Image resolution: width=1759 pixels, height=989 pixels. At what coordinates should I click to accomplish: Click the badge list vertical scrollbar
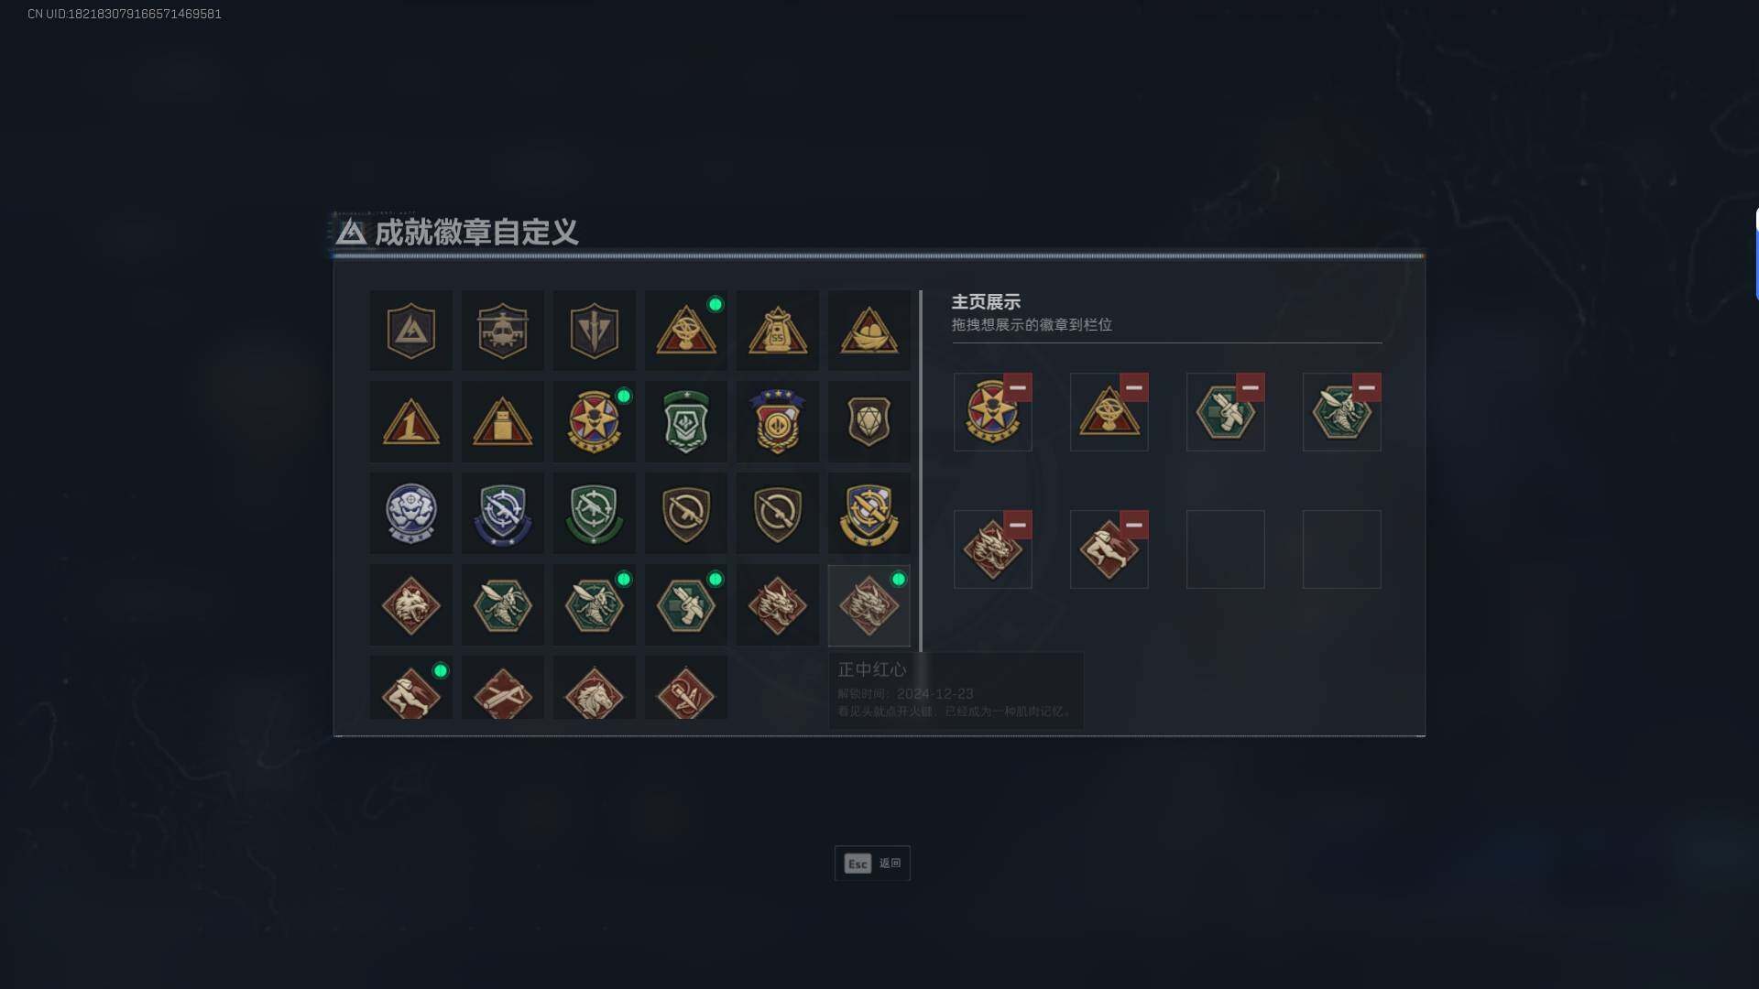pyautogui.click(x=921, y=471)
